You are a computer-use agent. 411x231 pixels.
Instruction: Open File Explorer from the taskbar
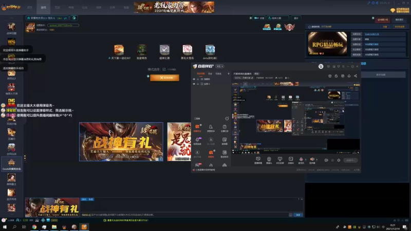click(54, 227)
